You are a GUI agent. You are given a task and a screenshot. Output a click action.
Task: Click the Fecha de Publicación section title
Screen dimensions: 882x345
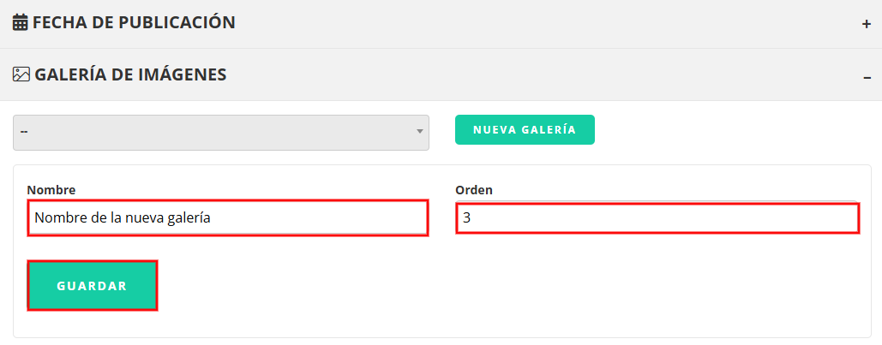tap(134, 22)
